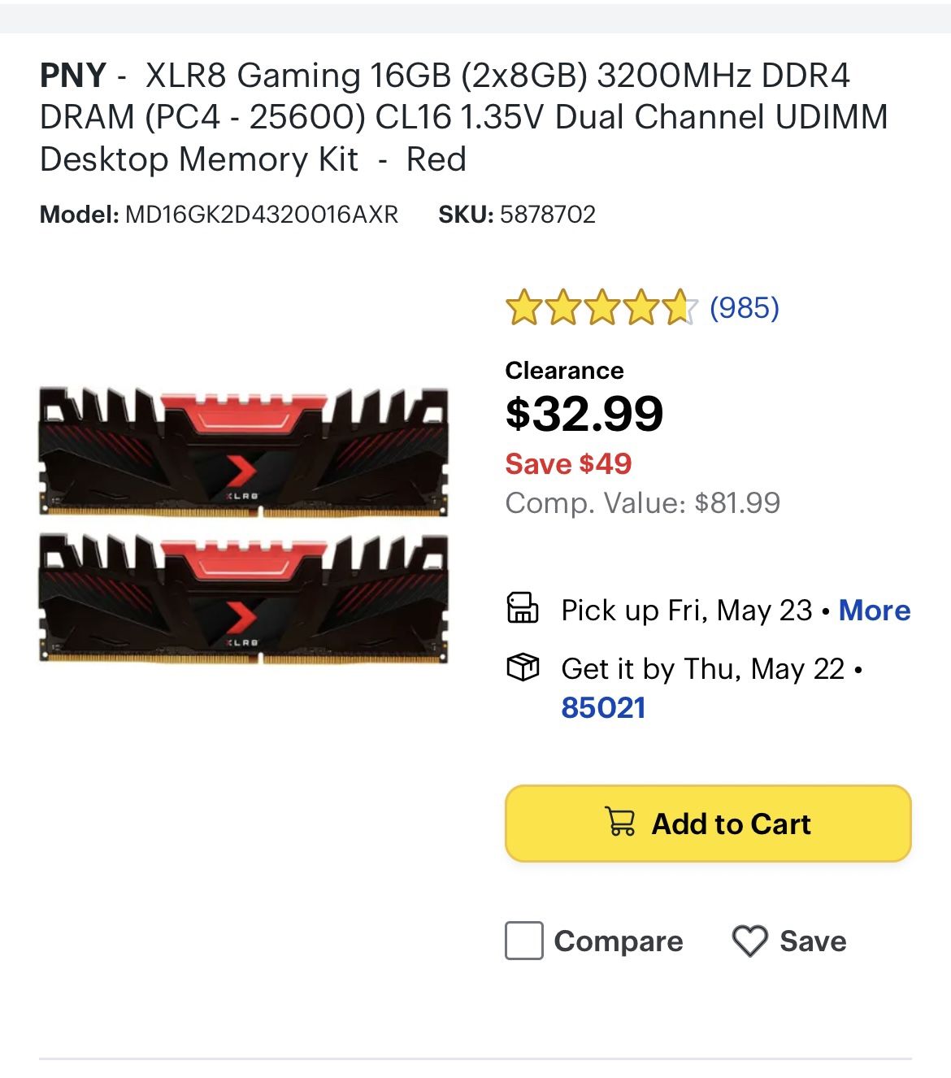The image size is (951, 1078).
Task: Click the Pick up Fri, May 23 text
Action: tap(686, 610)
